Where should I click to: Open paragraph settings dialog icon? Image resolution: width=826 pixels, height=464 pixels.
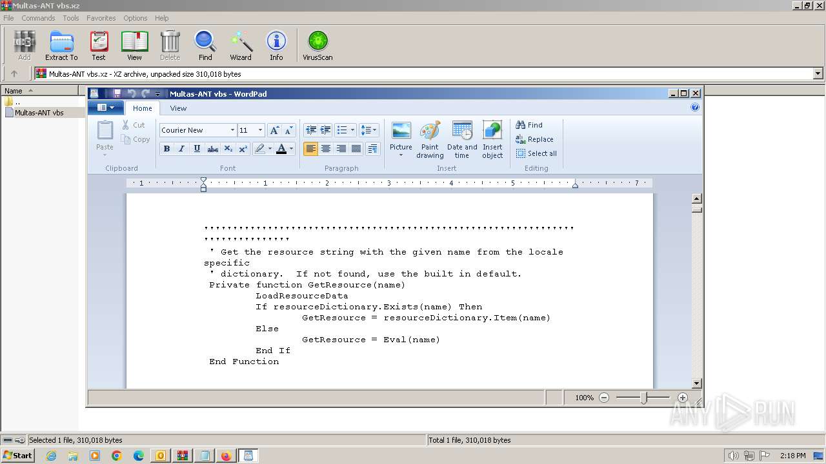[372, 149]
